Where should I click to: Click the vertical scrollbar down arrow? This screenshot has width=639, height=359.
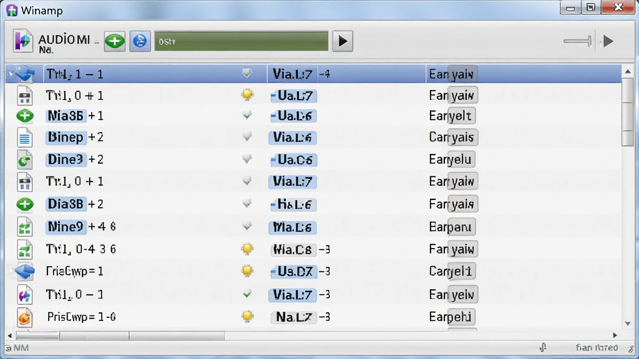[628, 323]
